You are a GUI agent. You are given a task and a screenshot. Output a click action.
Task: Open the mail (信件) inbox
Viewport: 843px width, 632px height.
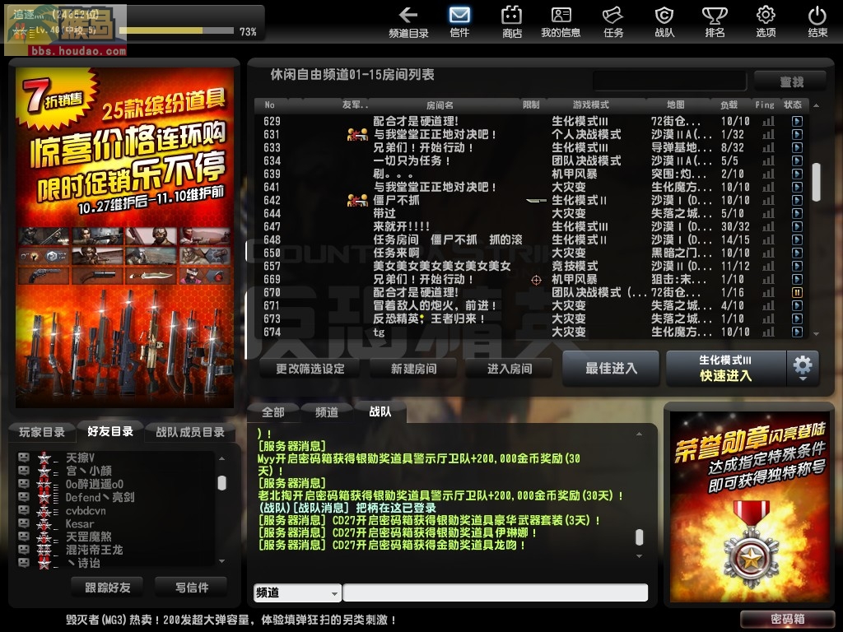click(459, 22)
